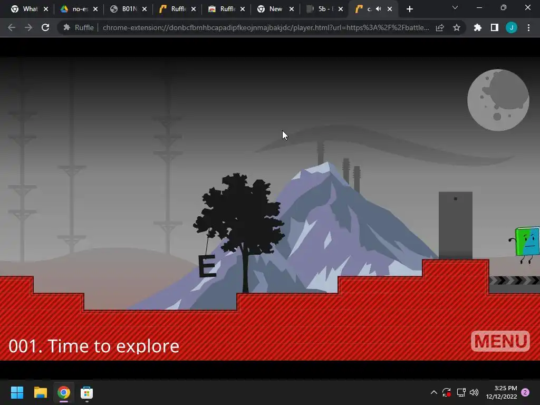Click the green and blue Book character

525,244
